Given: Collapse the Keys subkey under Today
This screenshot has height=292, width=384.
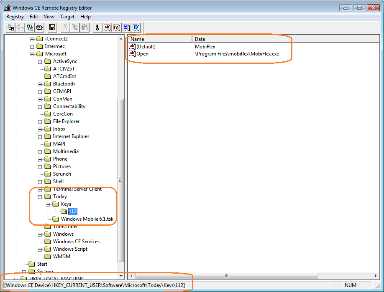Looking at the screenshot, I should [48, 204].
